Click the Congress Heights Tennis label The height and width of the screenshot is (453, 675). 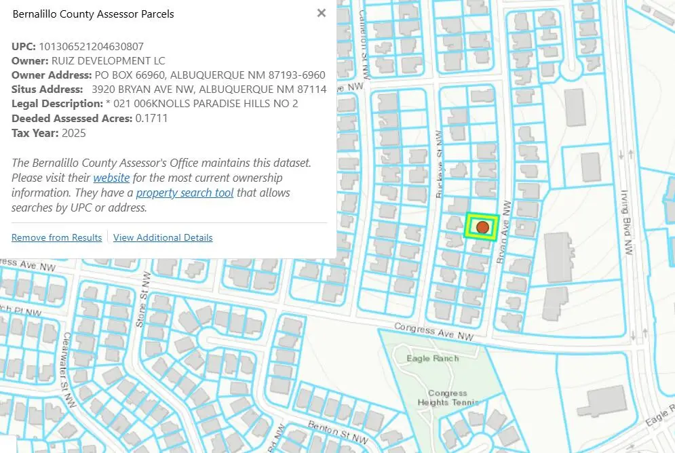(448, 398)
